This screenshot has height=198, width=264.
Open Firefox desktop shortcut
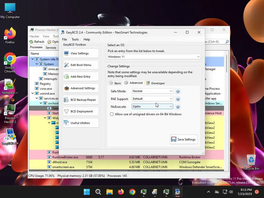coord(10,36)
